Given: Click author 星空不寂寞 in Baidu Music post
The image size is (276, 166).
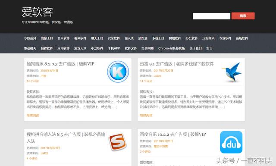Looking at the screenshot, I should point(161,146).
